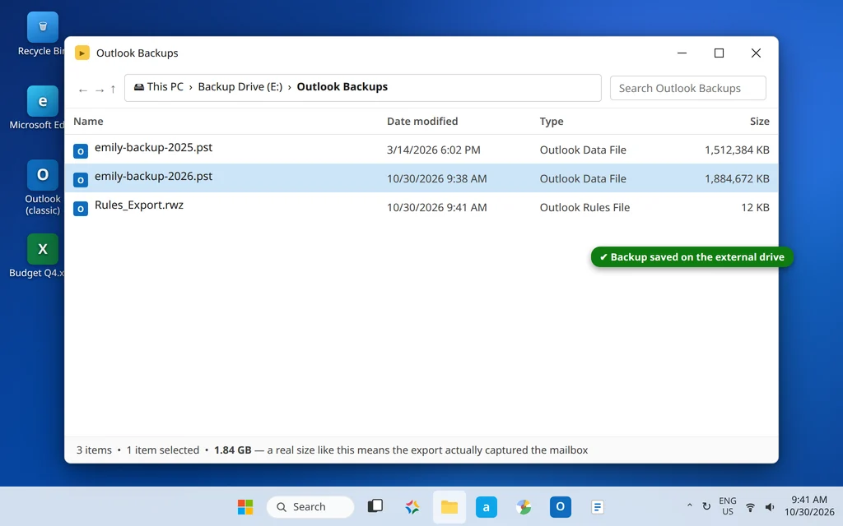Minimize the Outlook Backups window

(682, 53)
